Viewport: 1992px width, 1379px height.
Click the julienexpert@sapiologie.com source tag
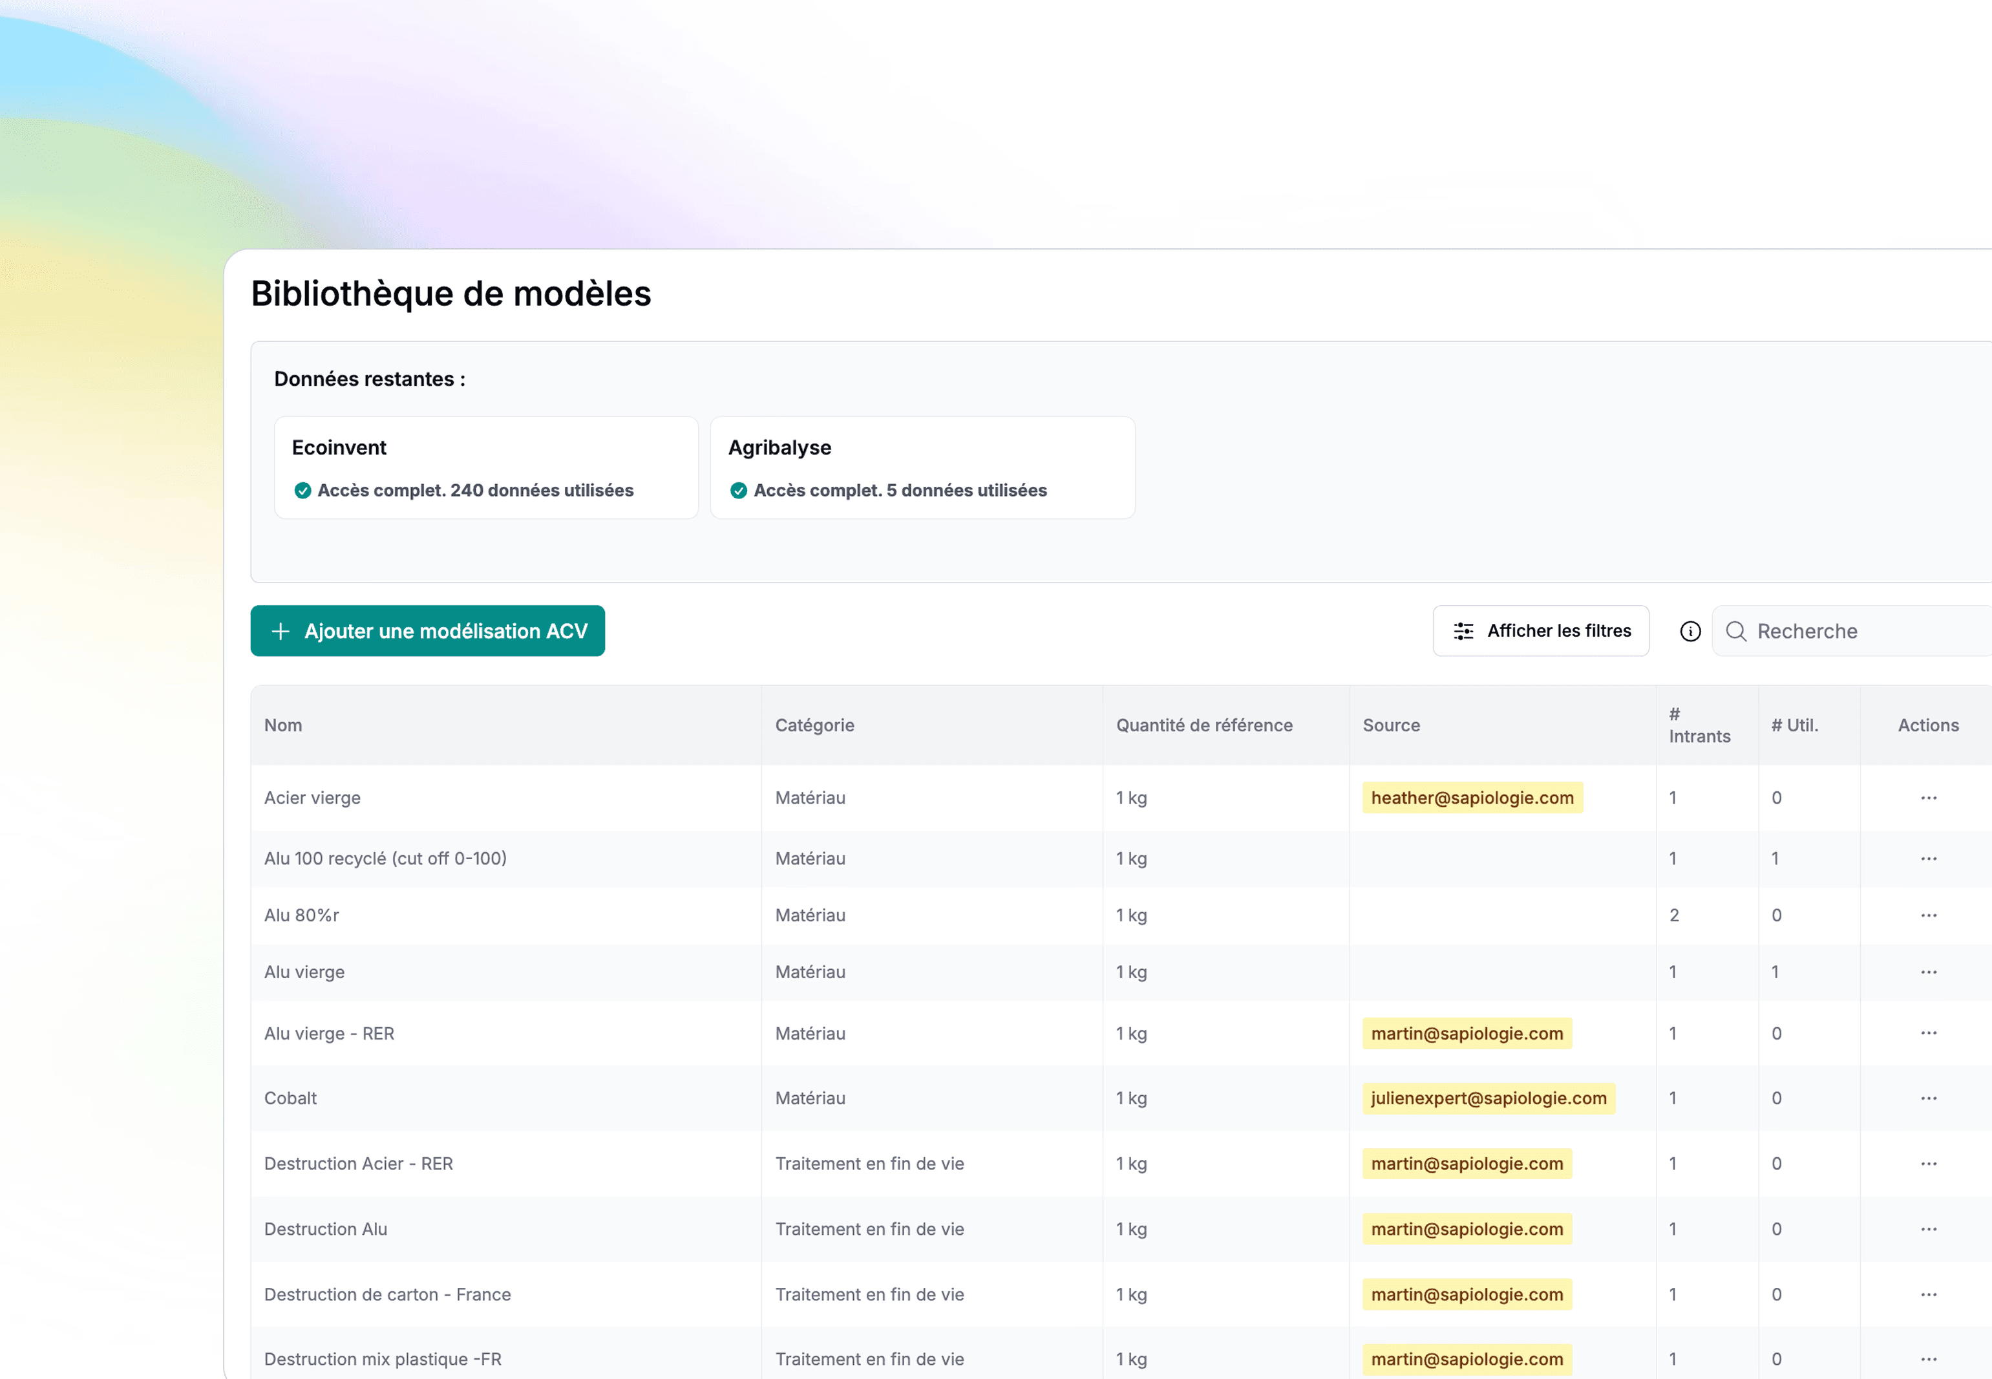coord(1489,1098)
